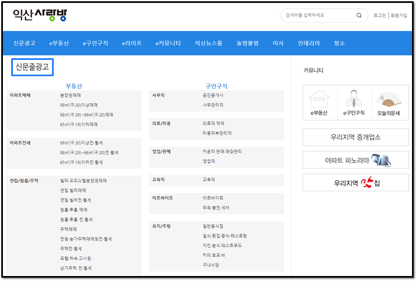
Task: Open 커피·호프·바 link
Action: point(214,255)
